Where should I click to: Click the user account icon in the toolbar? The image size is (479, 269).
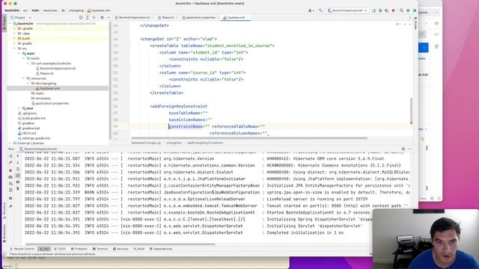(x=311, y=10)
